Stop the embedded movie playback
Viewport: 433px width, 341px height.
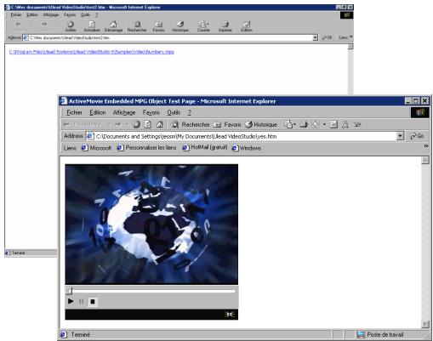93,302
